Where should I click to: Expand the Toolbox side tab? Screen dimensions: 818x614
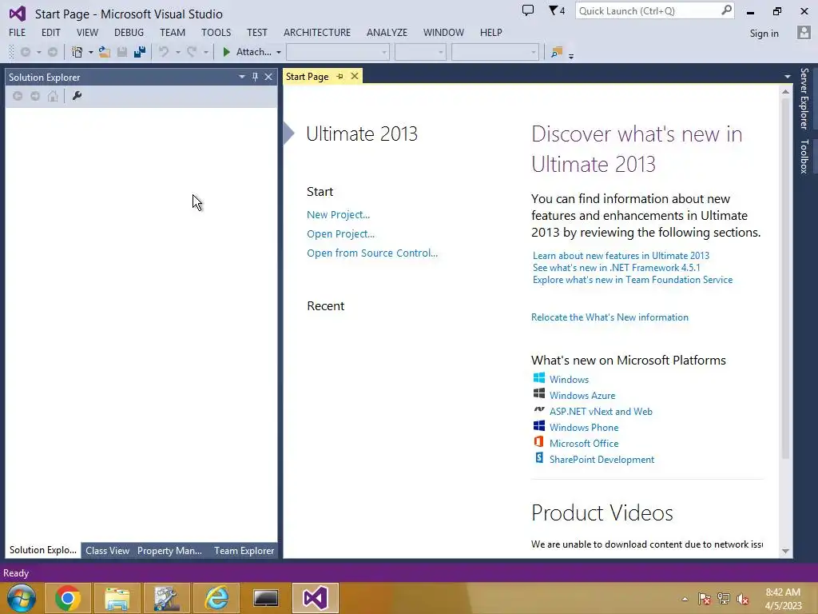[x=804, y=156]
